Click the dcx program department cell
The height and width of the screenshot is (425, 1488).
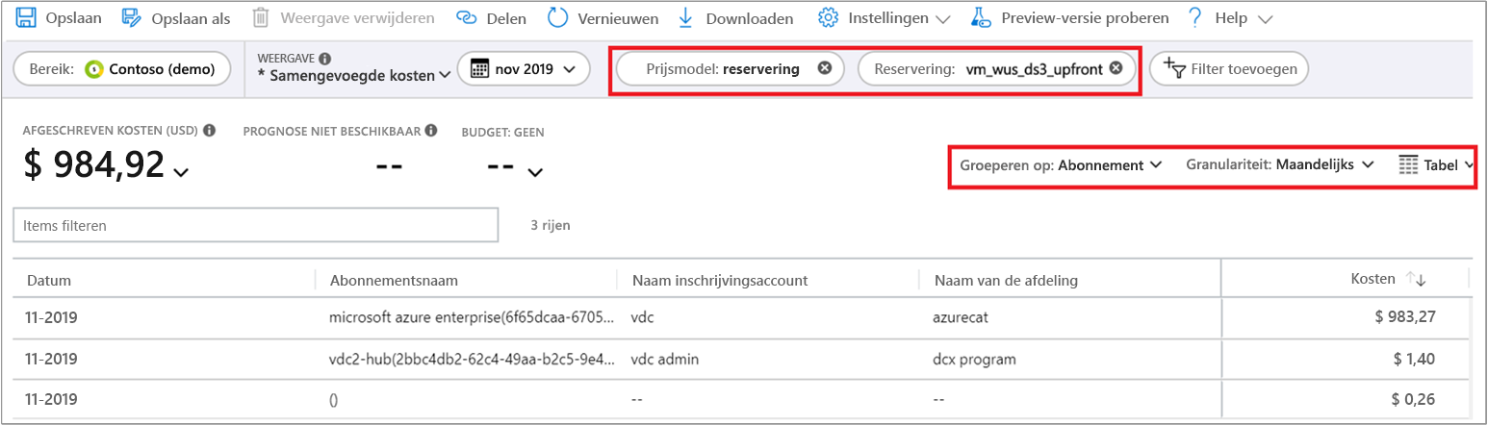tap(975, 359)
